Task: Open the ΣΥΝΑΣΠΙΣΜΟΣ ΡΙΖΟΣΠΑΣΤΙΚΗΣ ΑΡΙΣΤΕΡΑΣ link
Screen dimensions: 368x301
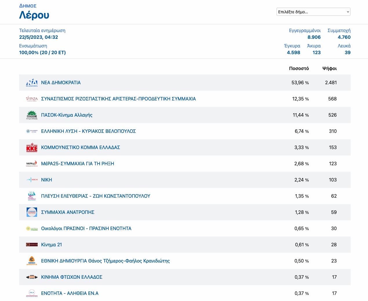Action: pos(119,99)
